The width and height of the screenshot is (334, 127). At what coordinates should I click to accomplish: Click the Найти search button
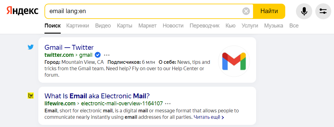269,11
